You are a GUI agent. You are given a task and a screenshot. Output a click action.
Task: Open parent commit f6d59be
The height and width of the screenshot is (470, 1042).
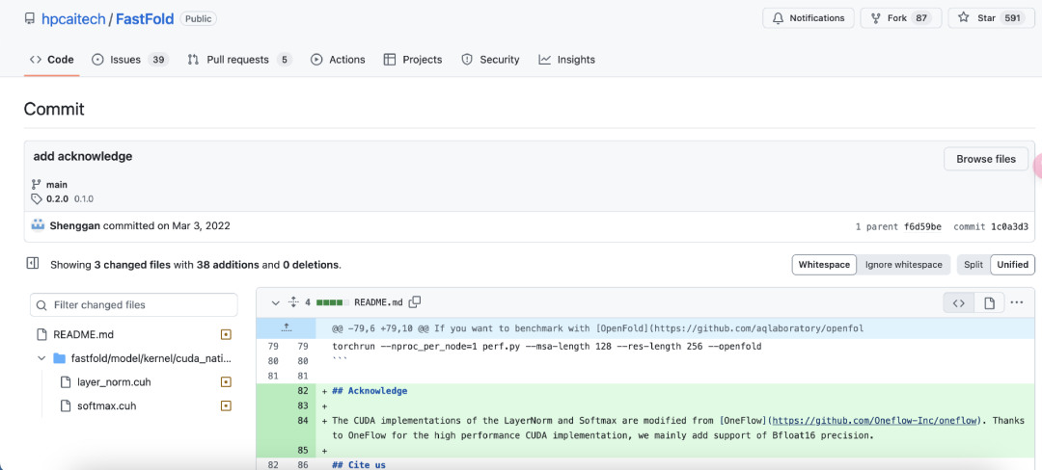[922, 226]
